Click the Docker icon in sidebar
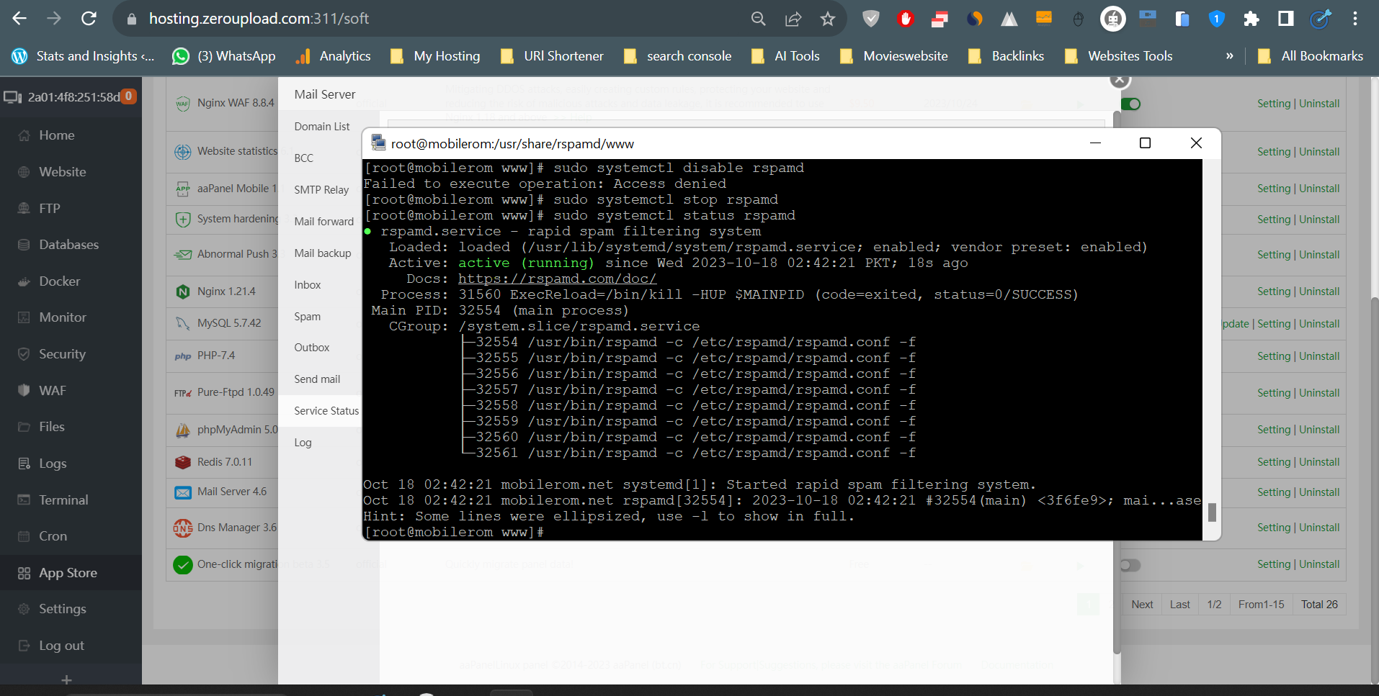1379x696 pixels. click(x=24, y=281)
